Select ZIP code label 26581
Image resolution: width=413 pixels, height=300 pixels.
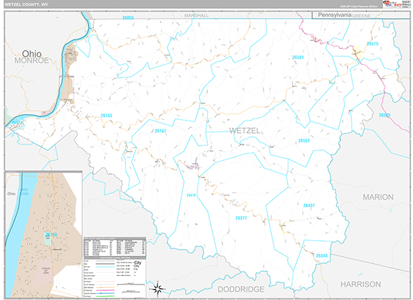(x=298, y=57)
